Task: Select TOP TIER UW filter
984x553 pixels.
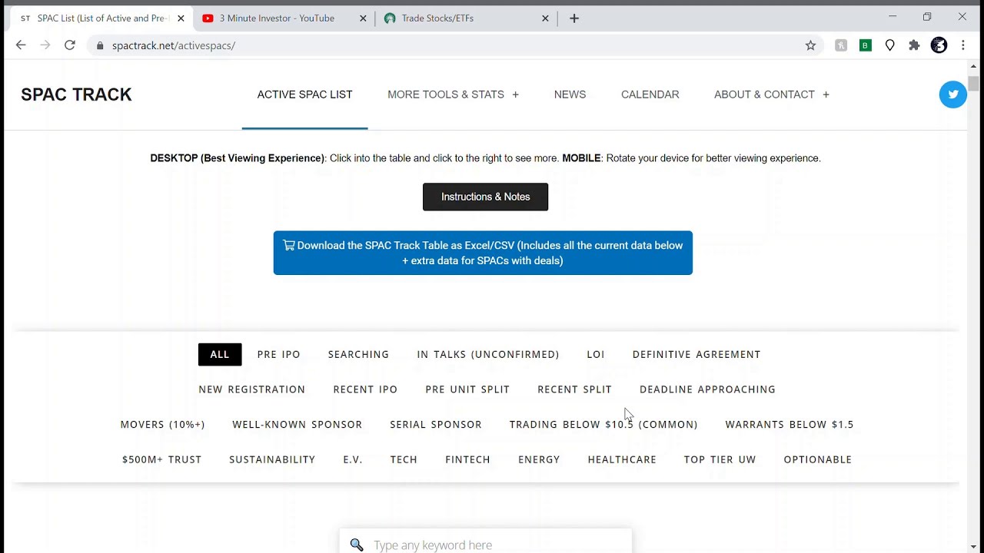Action: (720, 459)
